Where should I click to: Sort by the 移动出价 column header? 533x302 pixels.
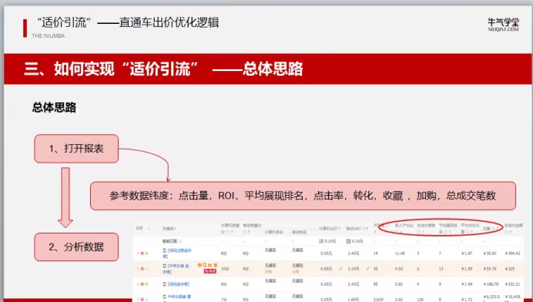pyautogui.click(x=357, y=229)
